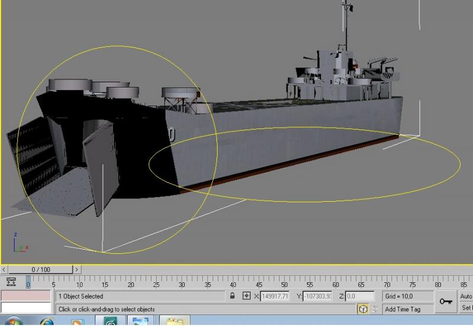Open the Mini Curve Editor icon
The width and height of the screenshot is (473, 326).
click(11, 282)
